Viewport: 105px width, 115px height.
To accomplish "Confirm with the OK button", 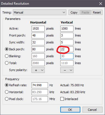I will (70, 110).
